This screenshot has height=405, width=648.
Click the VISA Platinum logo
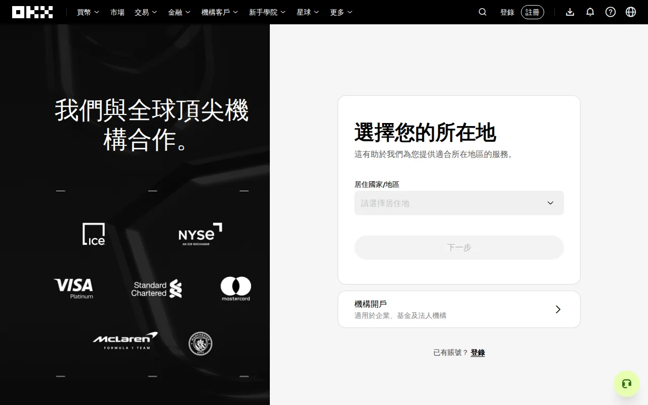click(74, 288)
